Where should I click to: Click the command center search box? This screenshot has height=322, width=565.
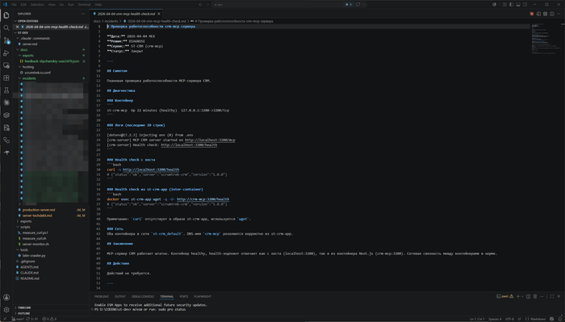(278, 4)
